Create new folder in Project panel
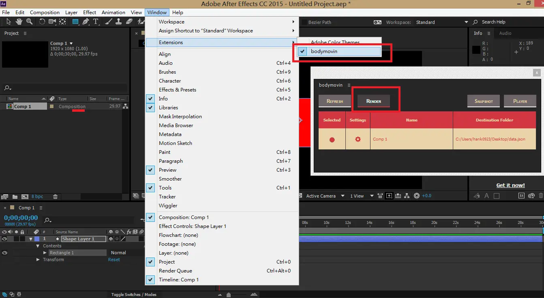544x298 pixels. point(15,197)
